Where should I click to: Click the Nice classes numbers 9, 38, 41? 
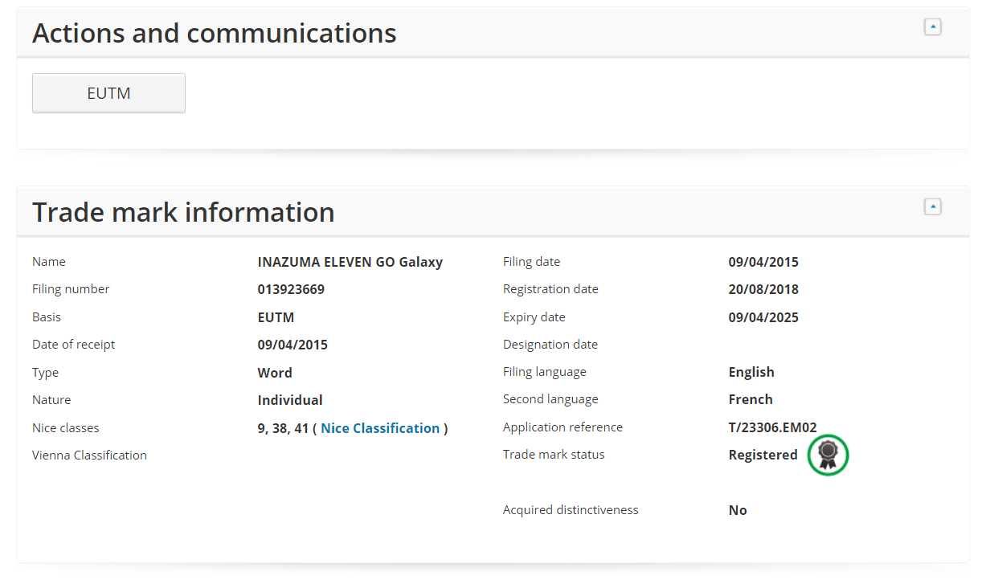pos(284,428)
